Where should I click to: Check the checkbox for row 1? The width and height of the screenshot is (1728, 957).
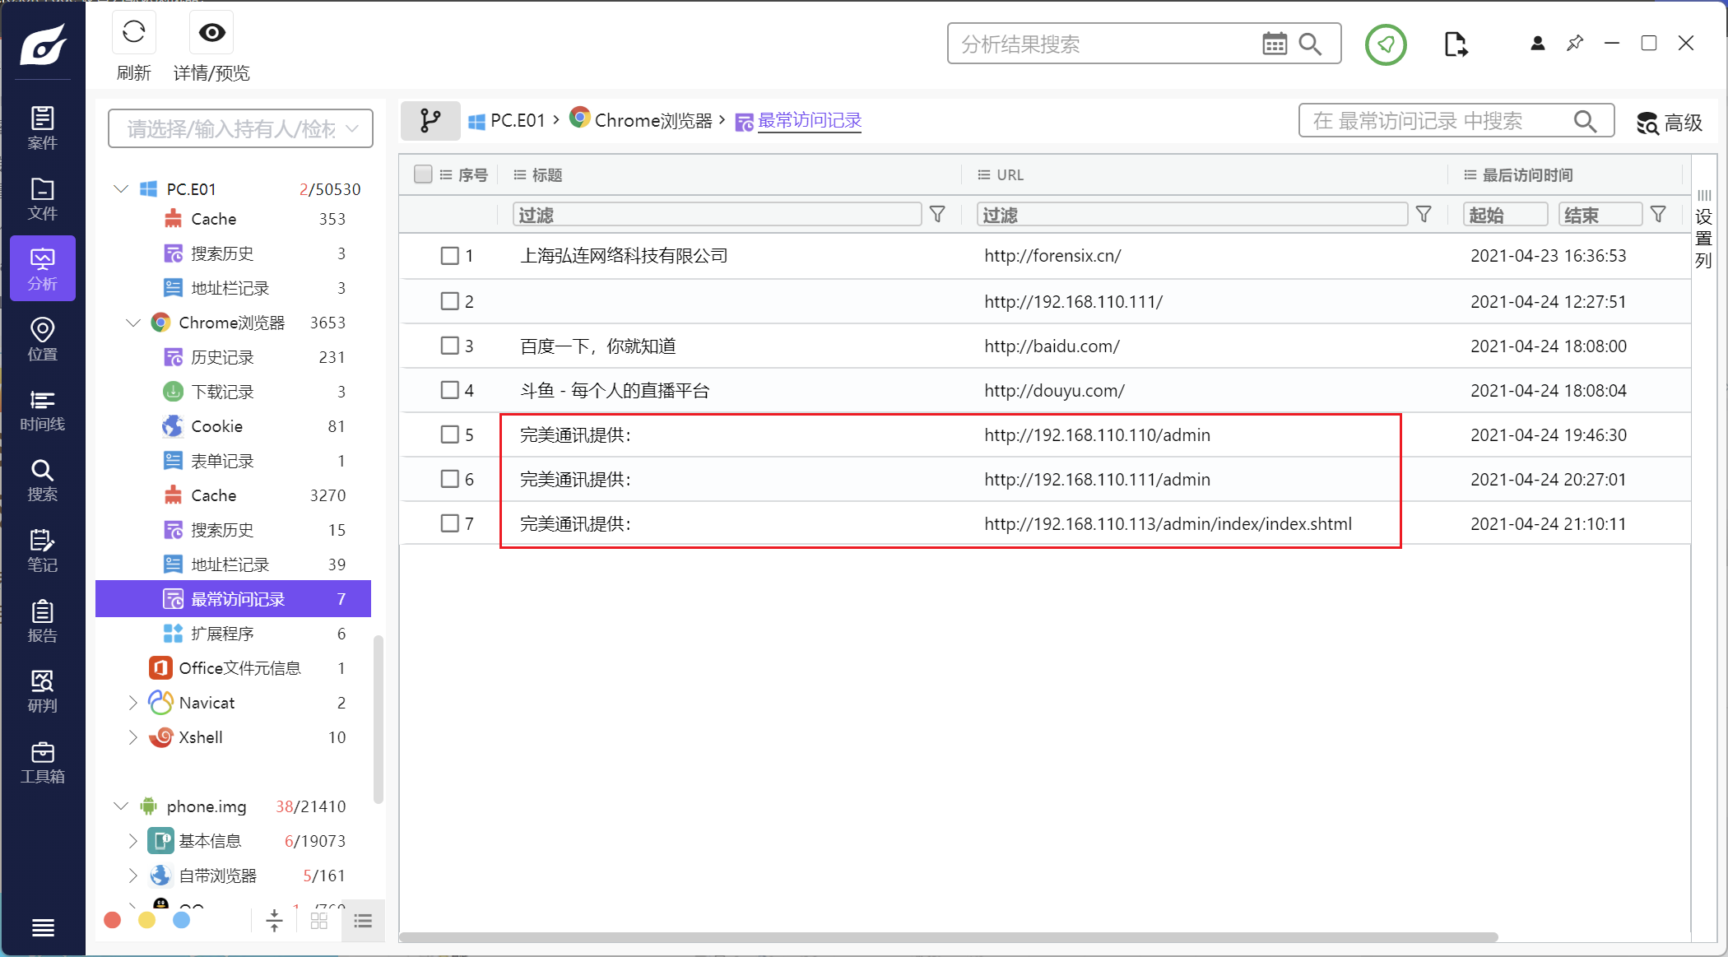[449, 256]
